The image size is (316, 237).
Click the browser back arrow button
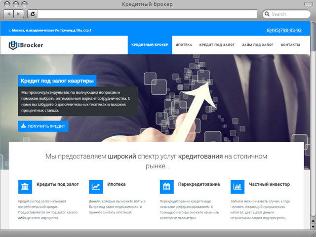(x=9, y=14)
